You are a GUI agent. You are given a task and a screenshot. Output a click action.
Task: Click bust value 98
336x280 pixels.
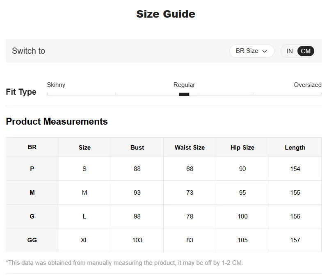[x=137, y=216]
